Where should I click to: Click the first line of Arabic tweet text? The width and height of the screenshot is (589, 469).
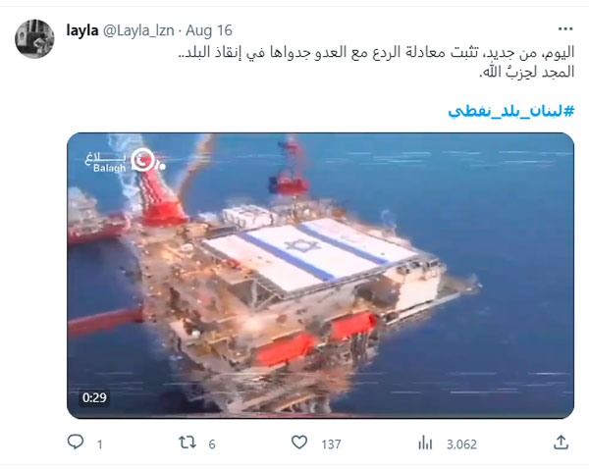pyautogui.click(x=376, y=52)
